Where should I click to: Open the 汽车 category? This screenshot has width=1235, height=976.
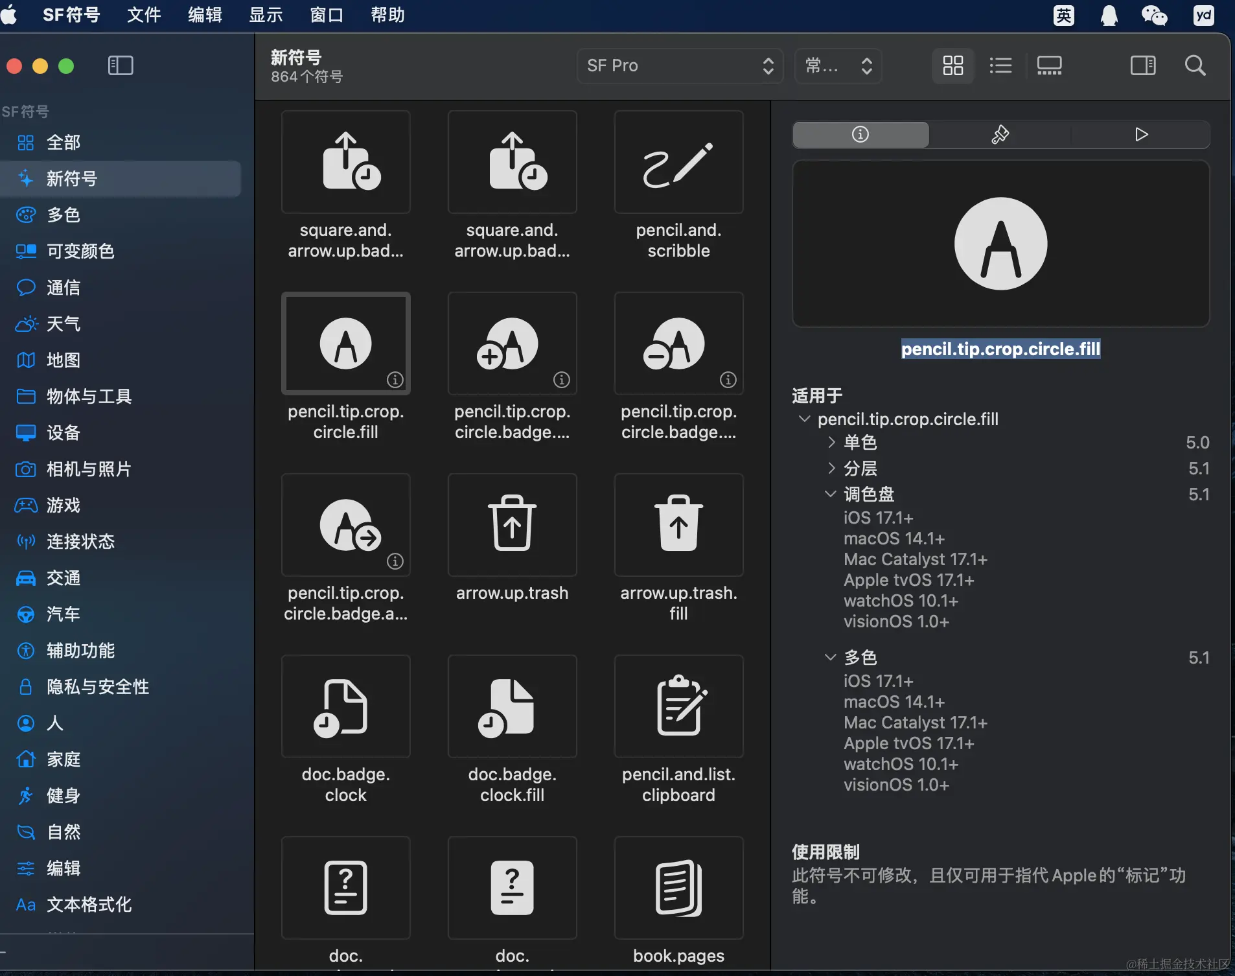coord(121,614)
